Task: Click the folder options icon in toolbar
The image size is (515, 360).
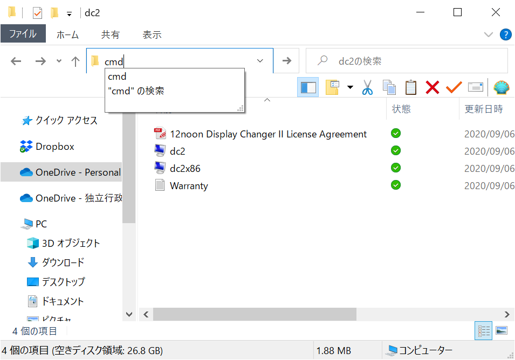Action: (332, 88)
